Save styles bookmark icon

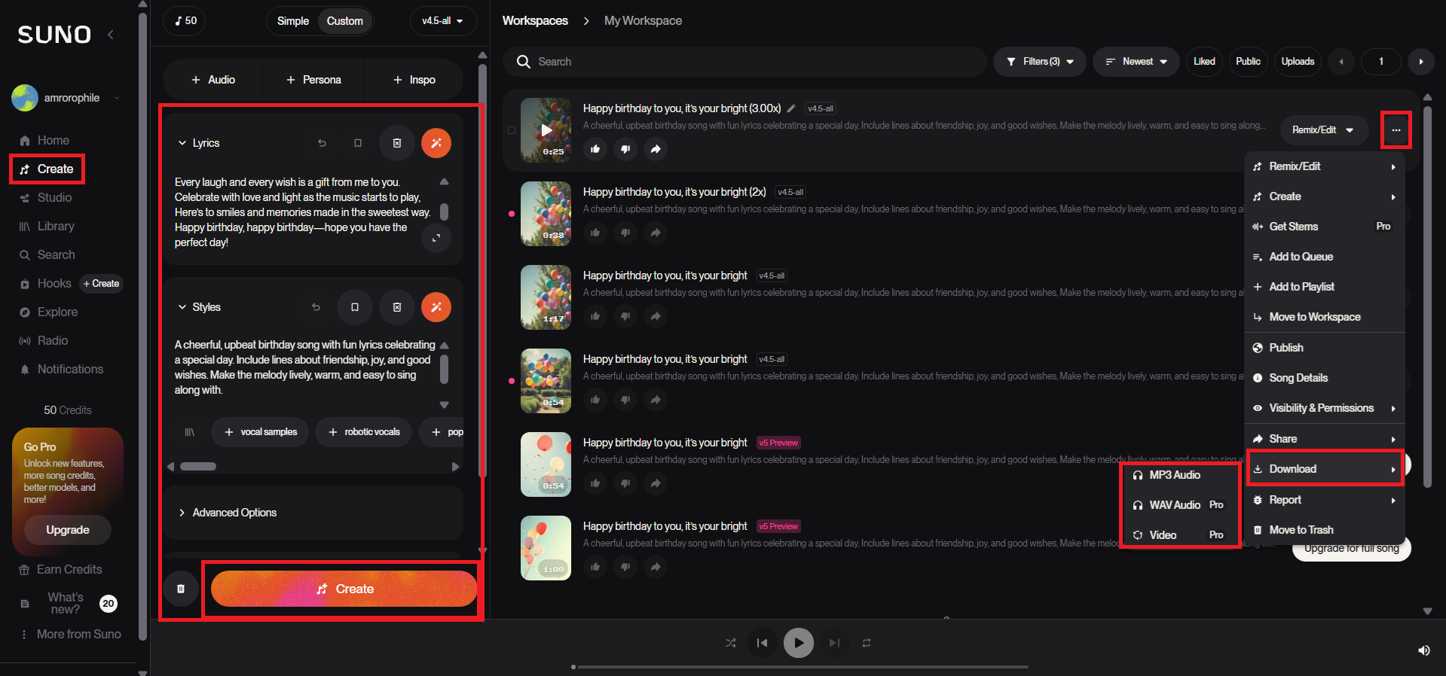point(355,307)
